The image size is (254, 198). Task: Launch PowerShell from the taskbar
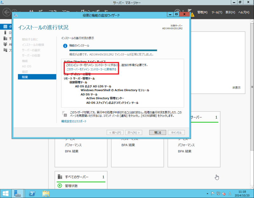point(32,194)
